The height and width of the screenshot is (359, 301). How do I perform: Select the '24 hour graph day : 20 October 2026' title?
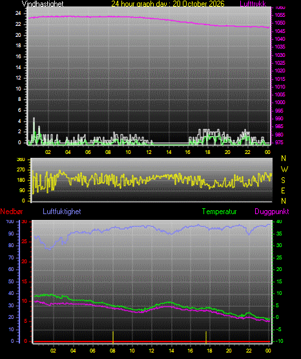tap(168, 3)
